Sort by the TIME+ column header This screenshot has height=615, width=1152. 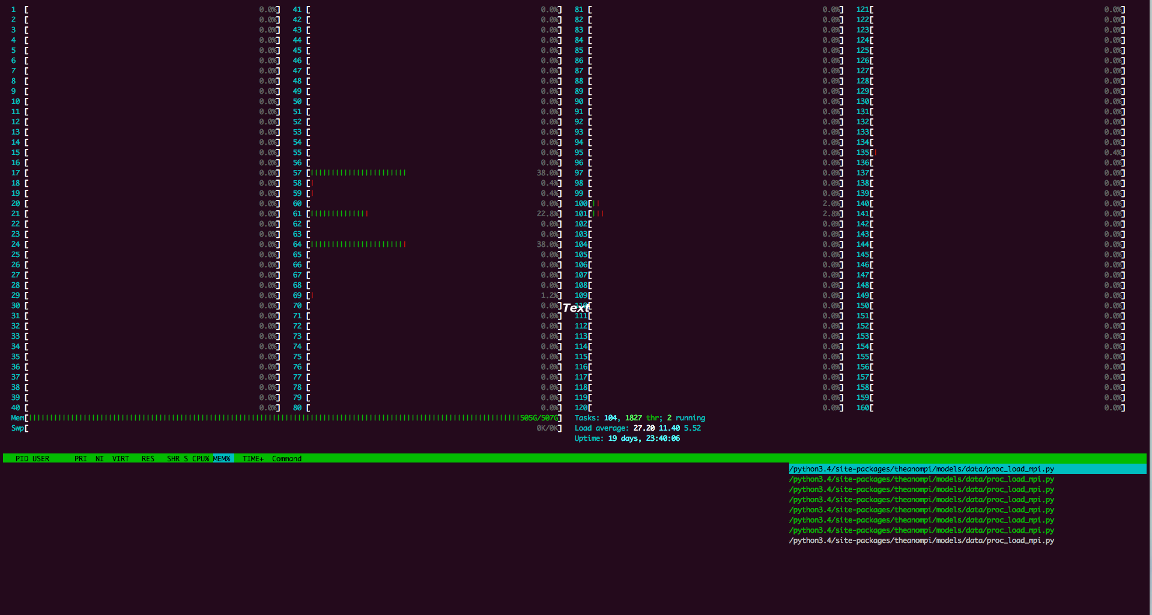coord(253,458)
